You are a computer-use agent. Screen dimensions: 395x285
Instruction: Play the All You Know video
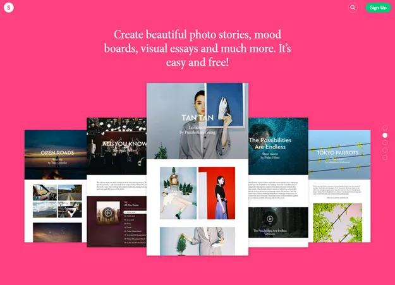click(109, 213)
